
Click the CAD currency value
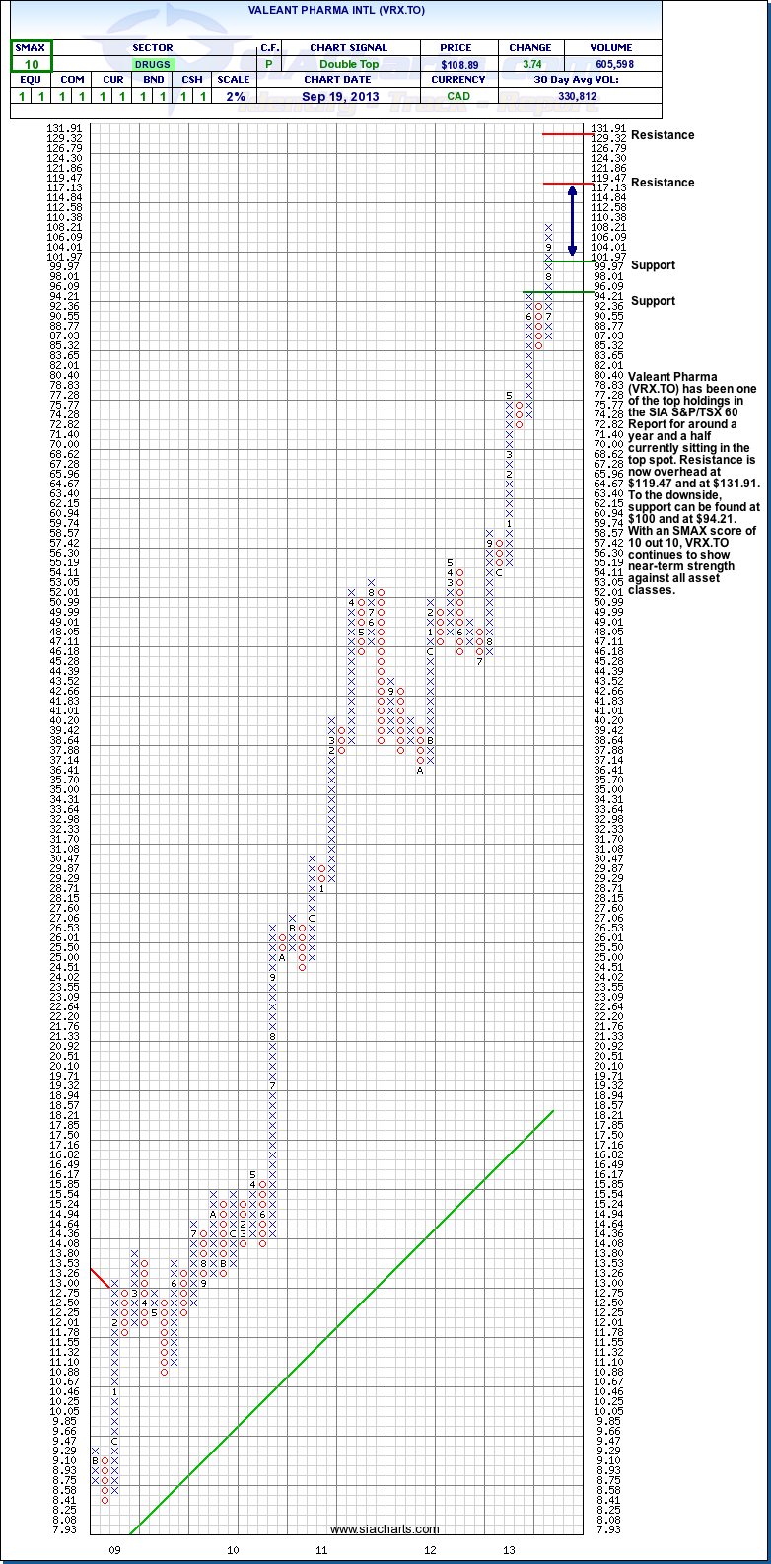click(458, 96)
